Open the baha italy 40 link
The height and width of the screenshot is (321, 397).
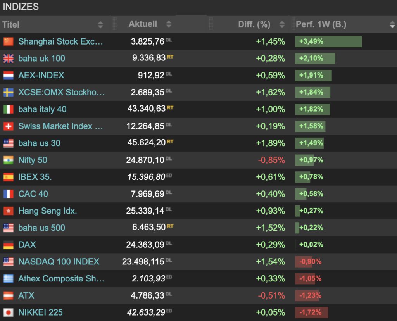pyautogui.click(x=43, y=109)
